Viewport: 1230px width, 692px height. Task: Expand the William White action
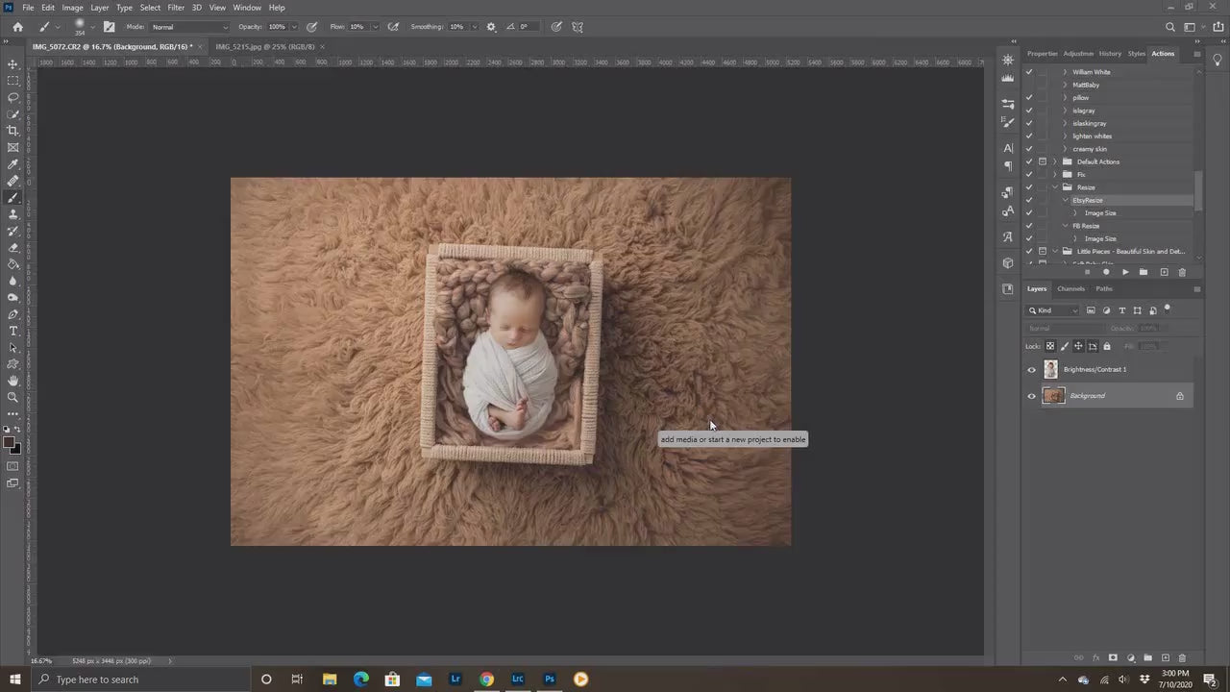(x=1065, y=71)
